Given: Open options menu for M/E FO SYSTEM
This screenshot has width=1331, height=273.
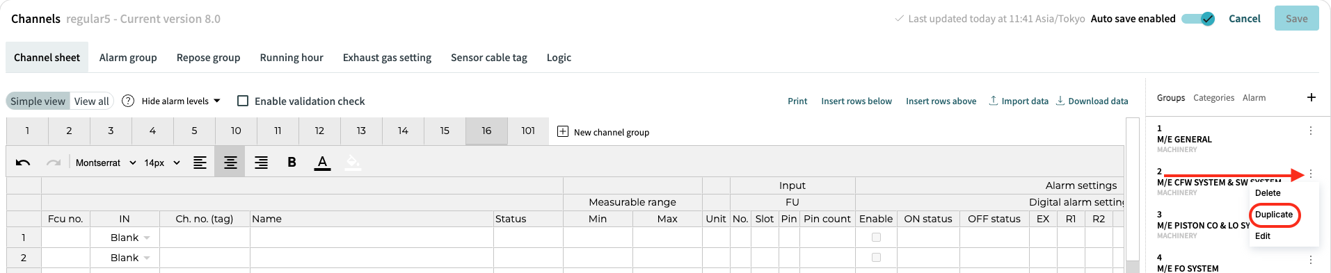Looking at the screenshot, I should 1311,260.
